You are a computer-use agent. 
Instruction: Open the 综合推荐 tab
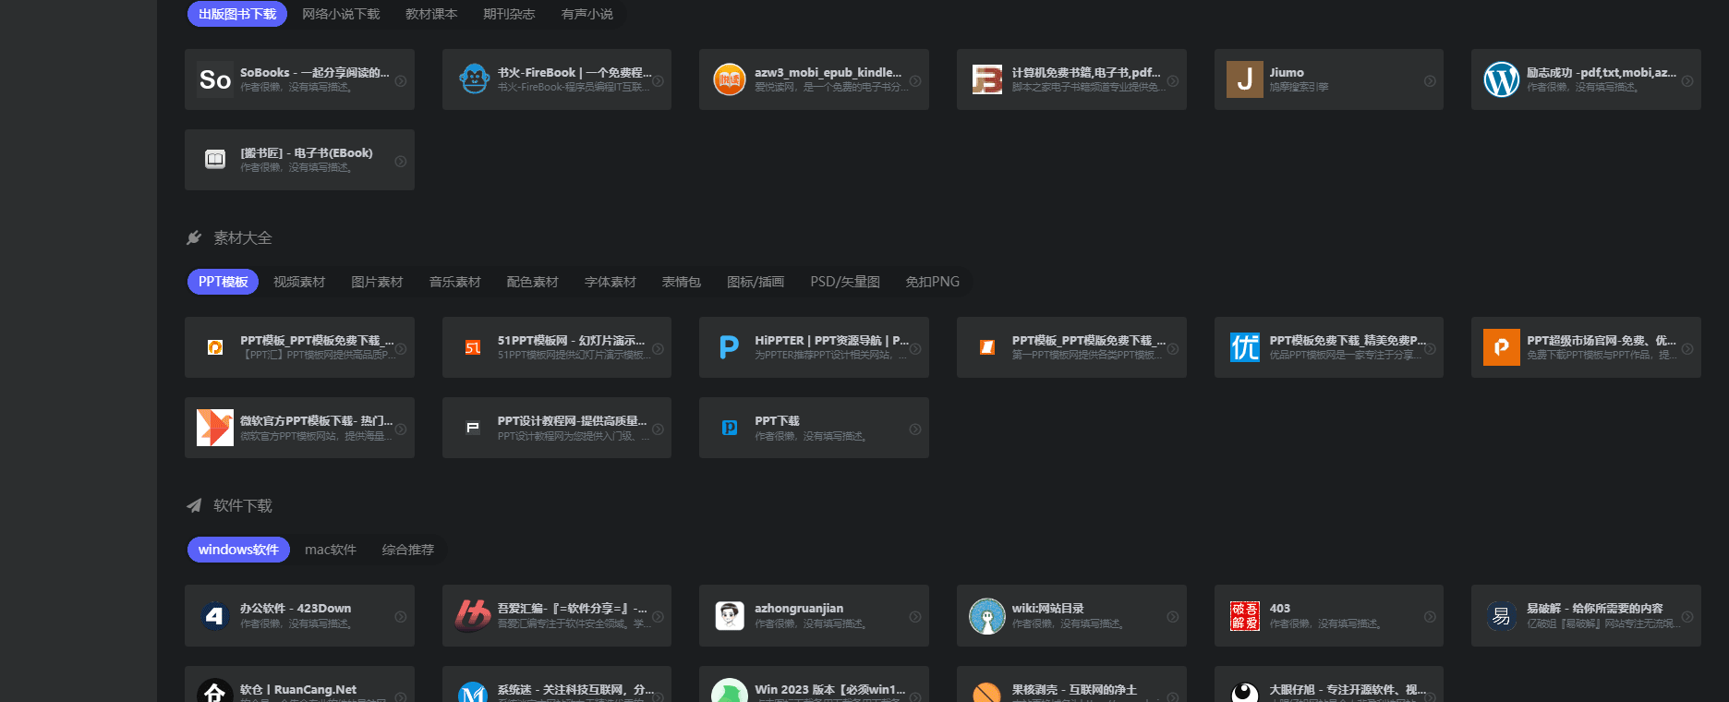(408, 550)
